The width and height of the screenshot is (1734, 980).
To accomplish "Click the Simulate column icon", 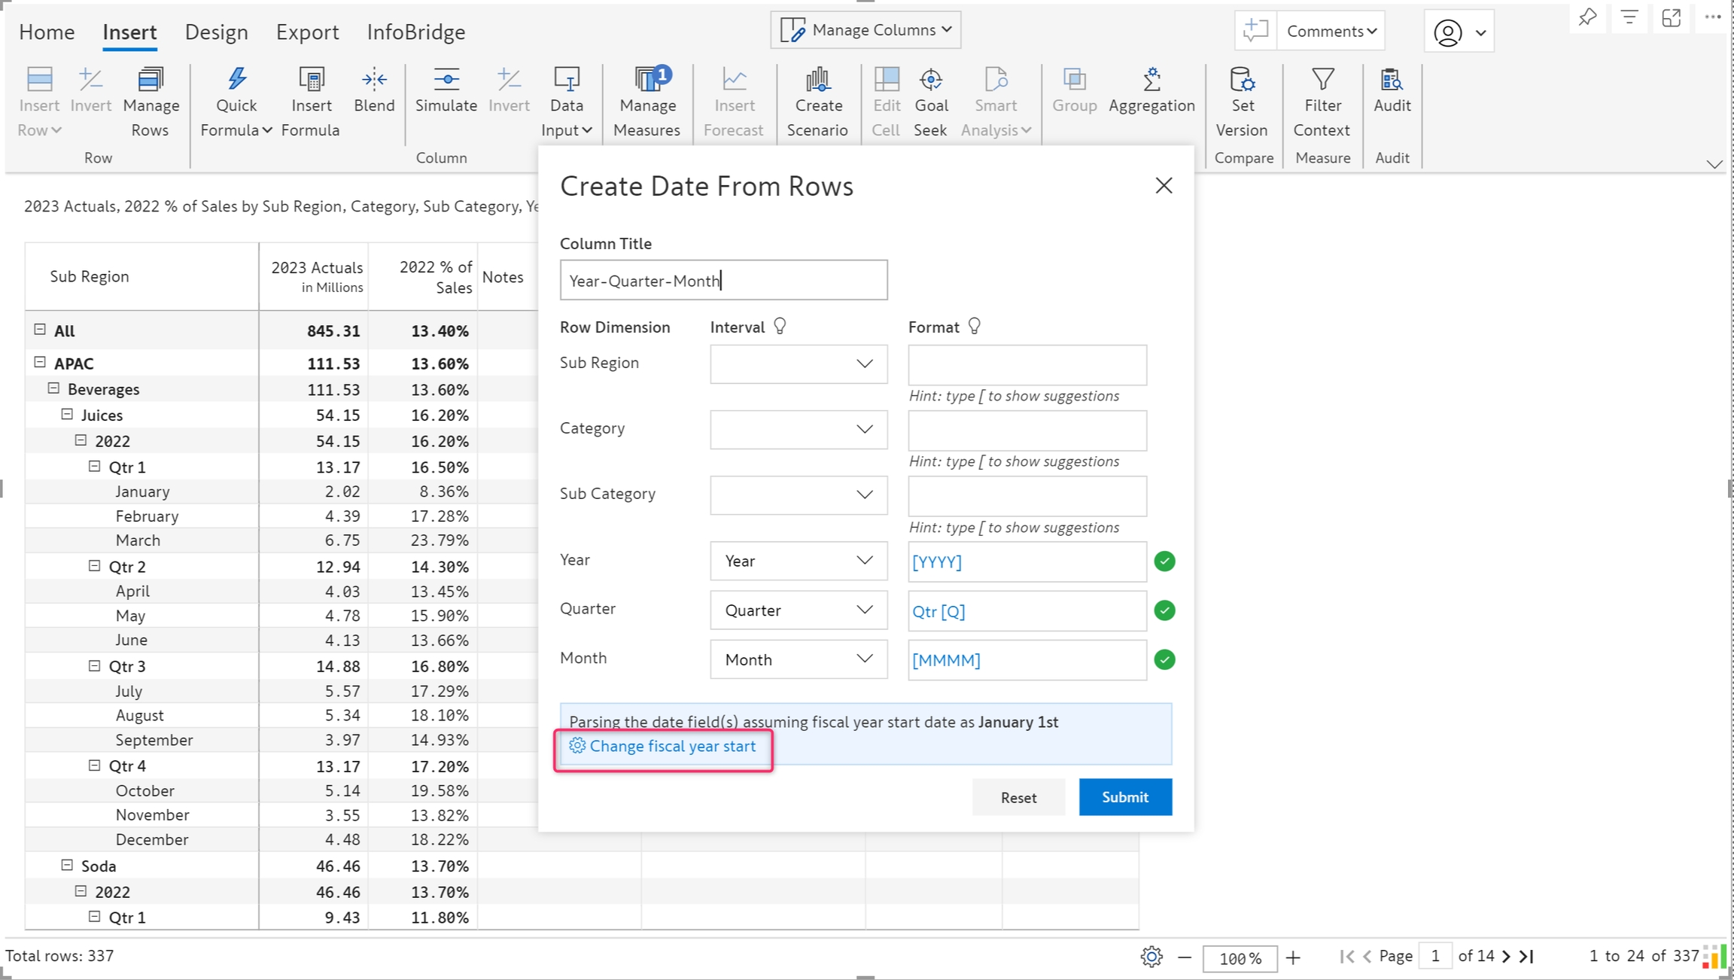I will coord(446,79).
